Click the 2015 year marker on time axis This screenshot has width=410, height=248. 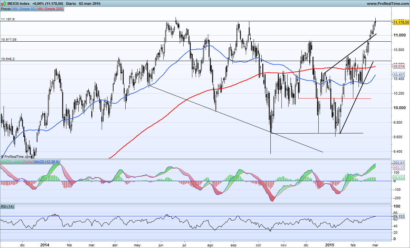330,245
